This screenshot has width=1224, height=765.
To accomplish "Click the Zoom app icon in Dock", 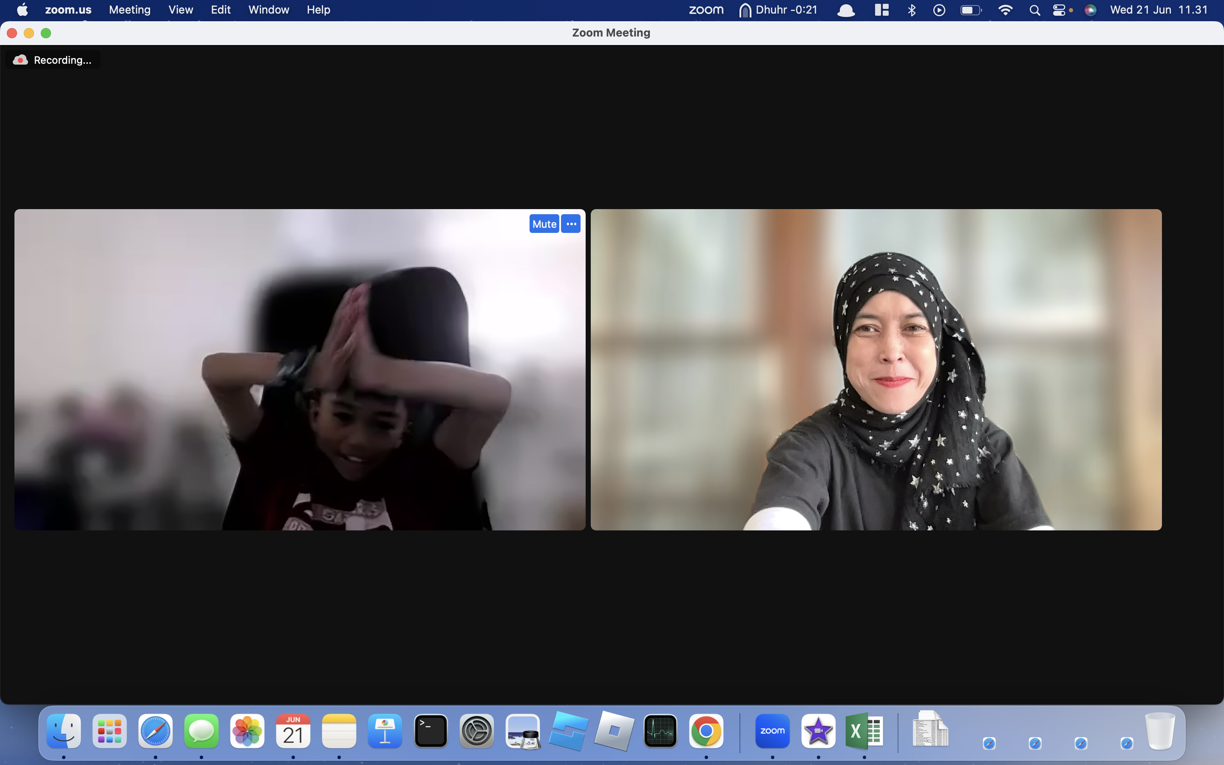I will point(772,731).
